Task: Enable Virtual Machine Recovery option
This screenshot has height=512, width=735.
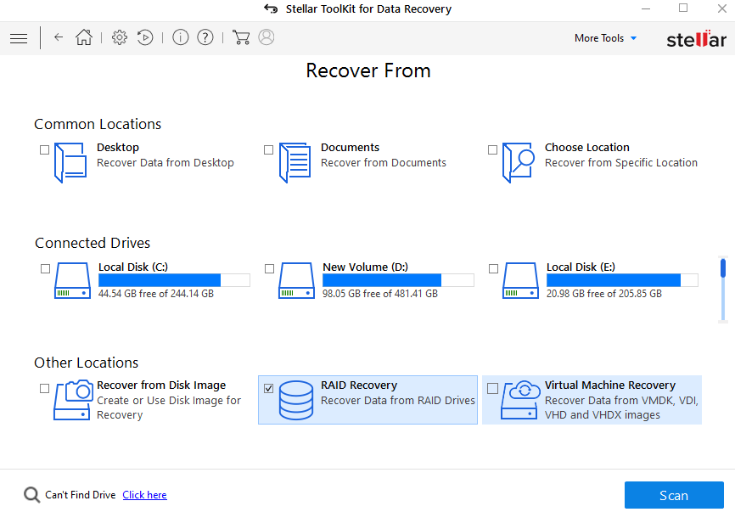Action: tap(493, 388)
